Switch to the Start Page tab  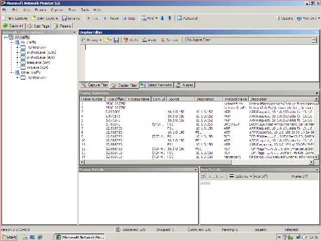38,26
